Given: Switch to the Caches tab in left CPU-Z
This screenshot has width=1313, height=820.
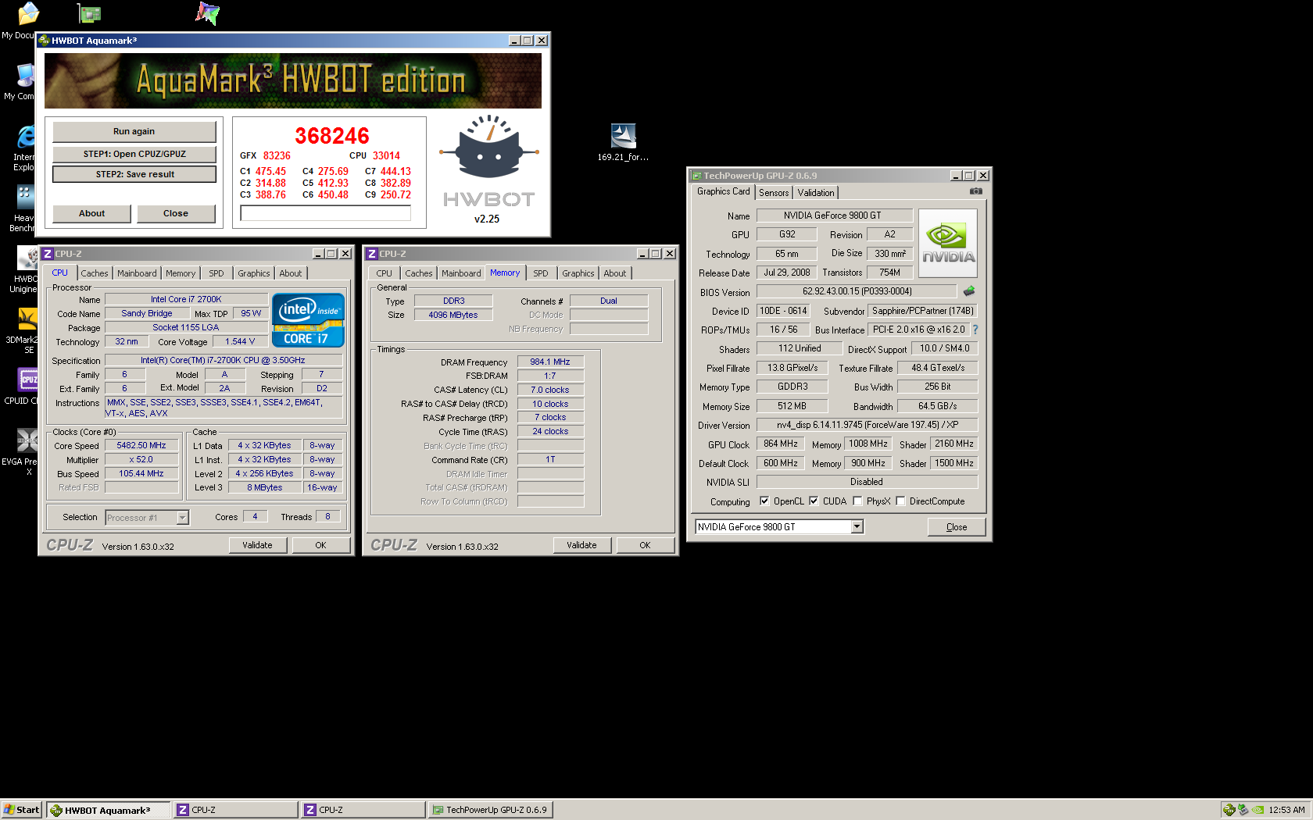Looking at the screenshot, I should click(95, 273).
